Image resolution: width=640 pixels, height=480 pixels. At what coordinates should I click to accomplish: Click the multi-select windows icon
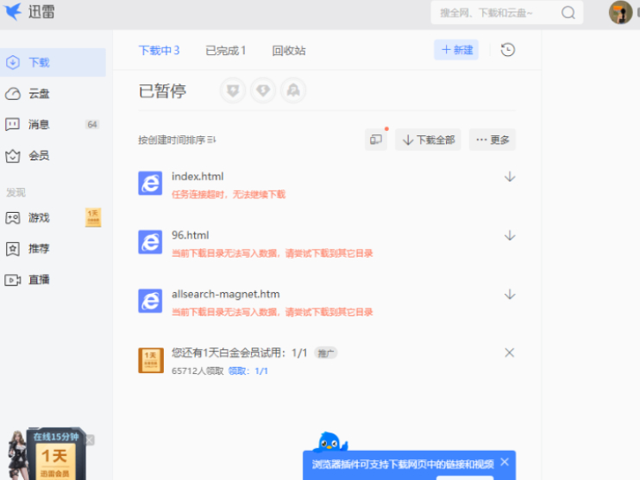376,140
